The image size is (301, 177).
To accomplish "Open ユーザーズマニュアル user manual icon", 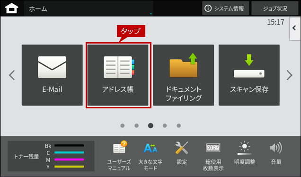I will 119,156.
